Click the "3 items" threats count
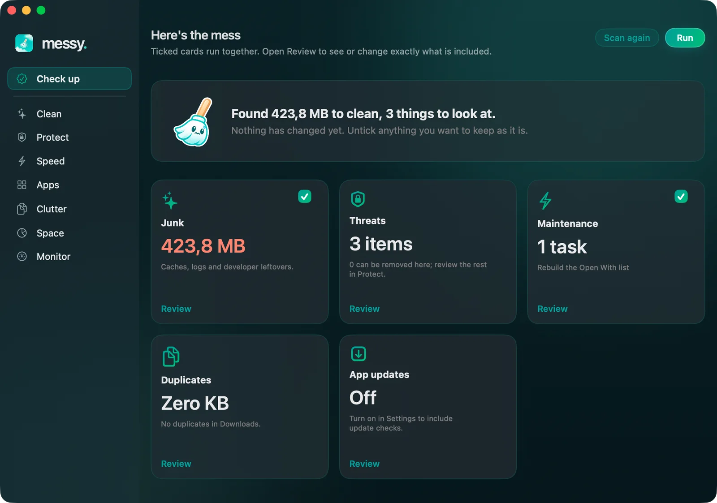The image size is (717, 503). (381, 244)
